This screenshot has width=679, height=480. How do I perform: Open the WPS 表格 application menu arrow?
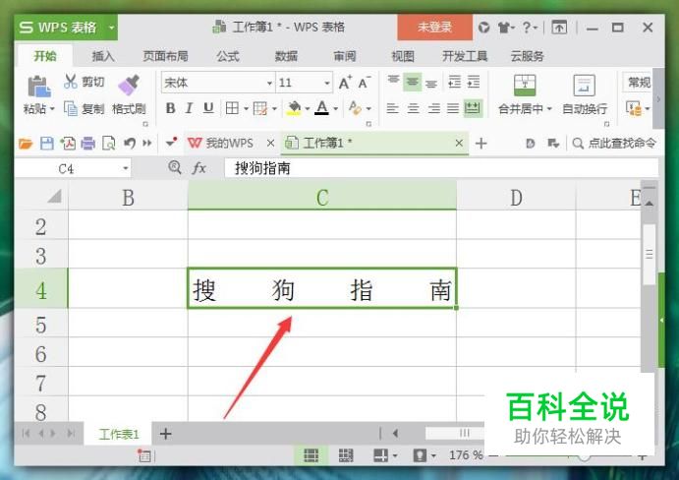tap(111, 28)
